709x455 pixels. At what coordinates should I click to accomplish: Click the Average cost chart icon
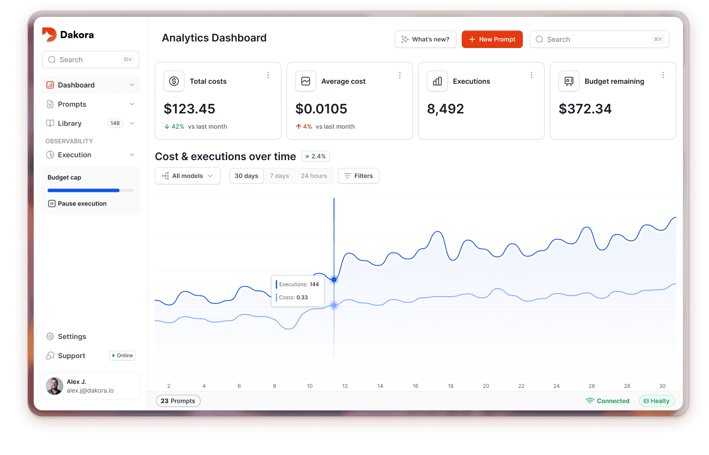point(305,81)
